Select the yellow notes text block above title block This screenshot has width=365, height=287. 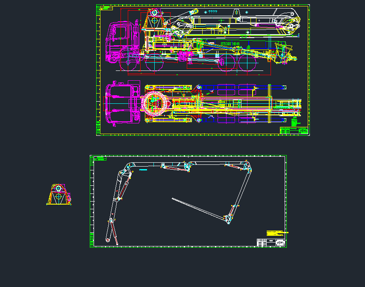pos(275,233)
